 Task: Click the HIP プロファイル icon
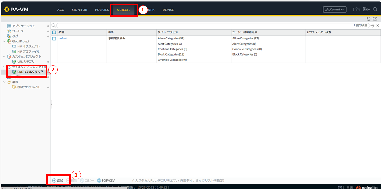tap(14, 51)
